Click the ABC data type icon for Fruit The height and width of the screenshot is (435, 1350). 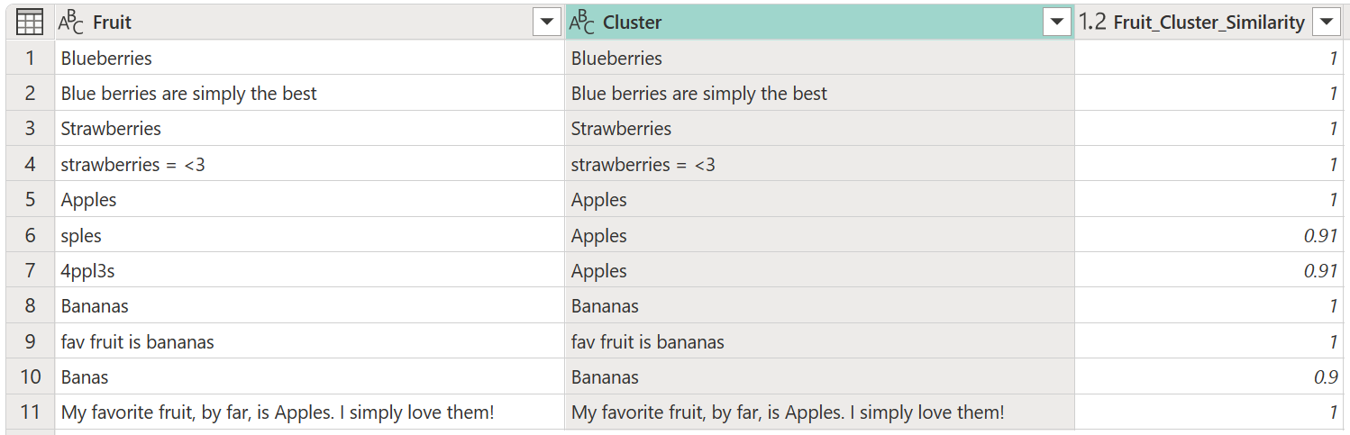click(71, 23)
